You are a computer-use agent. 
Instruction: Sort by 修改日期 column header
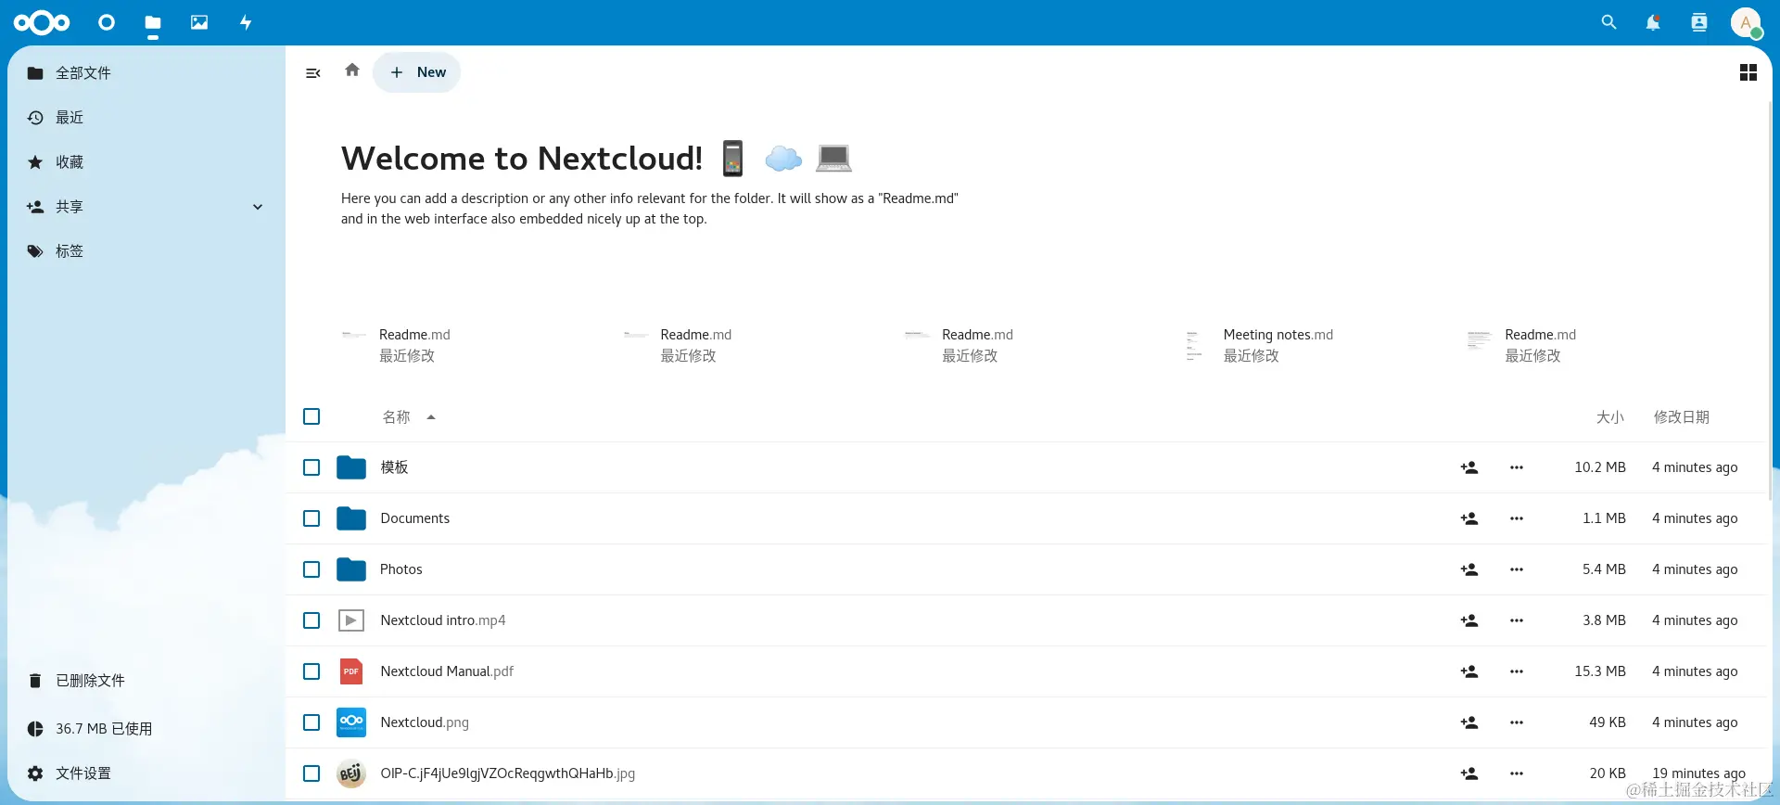coord(1682,417)
